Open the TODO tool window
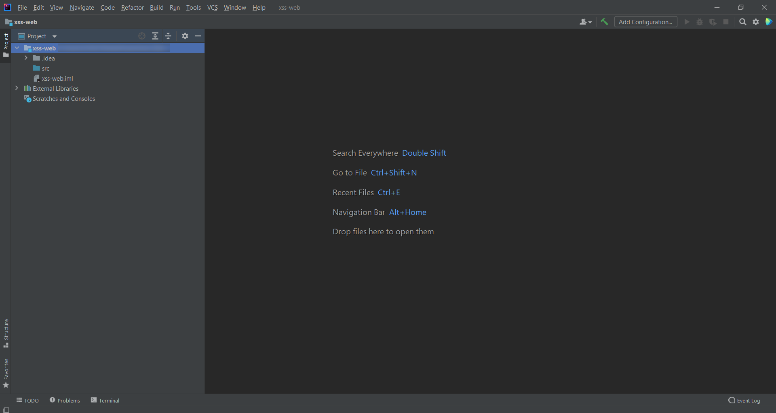This screenshot has height=413, width=776. (x=27, y=400)
